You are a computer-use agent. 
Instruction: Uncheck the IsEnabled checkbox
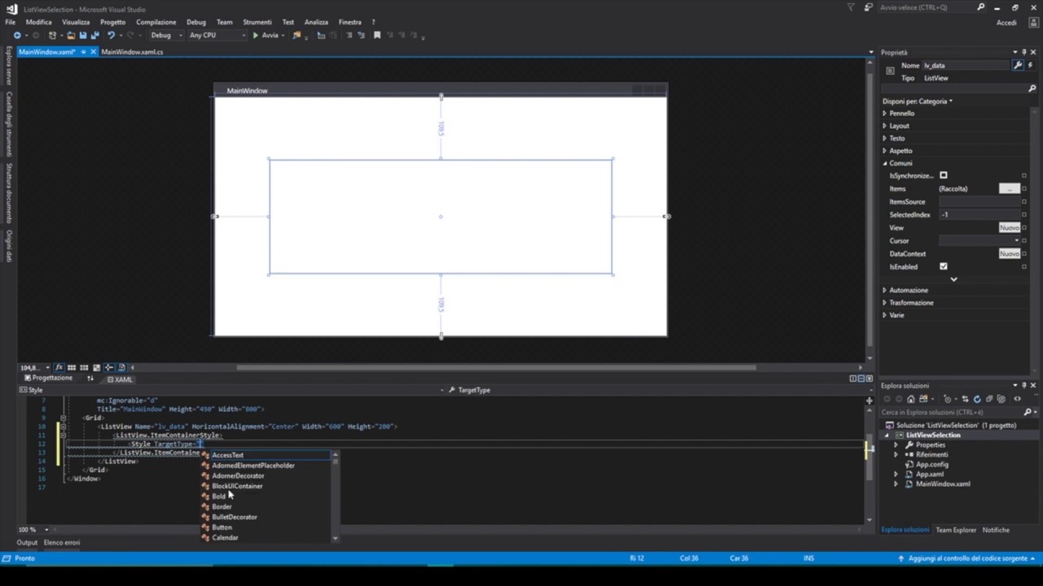[944, 267]
